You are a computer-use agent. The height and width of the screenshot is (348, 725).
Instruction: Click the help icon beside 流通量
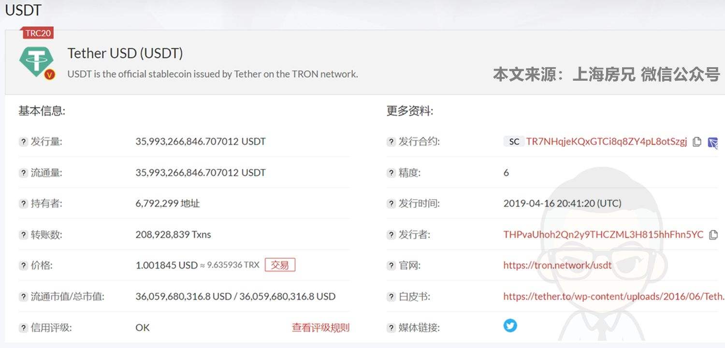(23, 173)
